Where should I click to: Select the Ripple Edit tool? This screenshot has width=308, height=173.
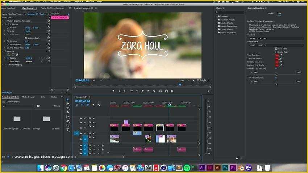click(67, 108)
